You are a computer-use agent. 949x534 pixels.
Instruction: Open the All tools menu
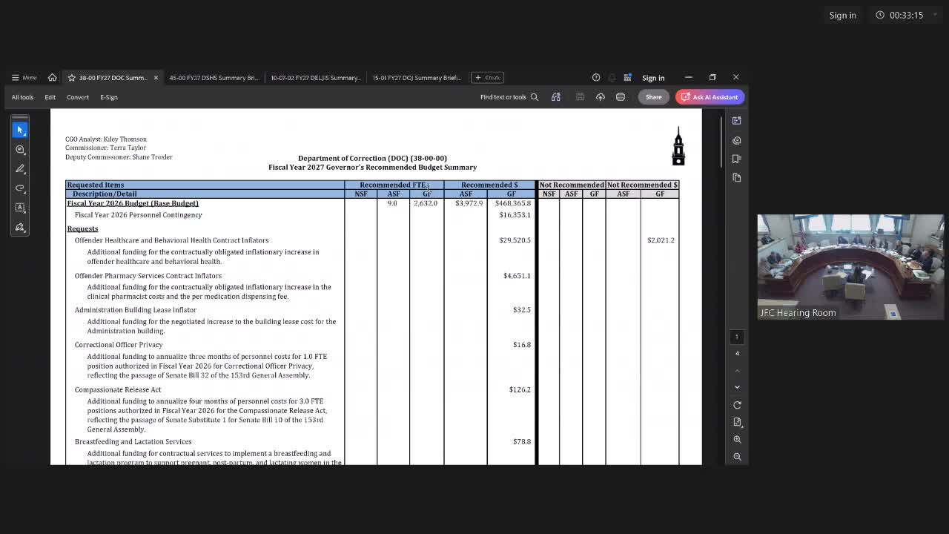pos(22,97)
